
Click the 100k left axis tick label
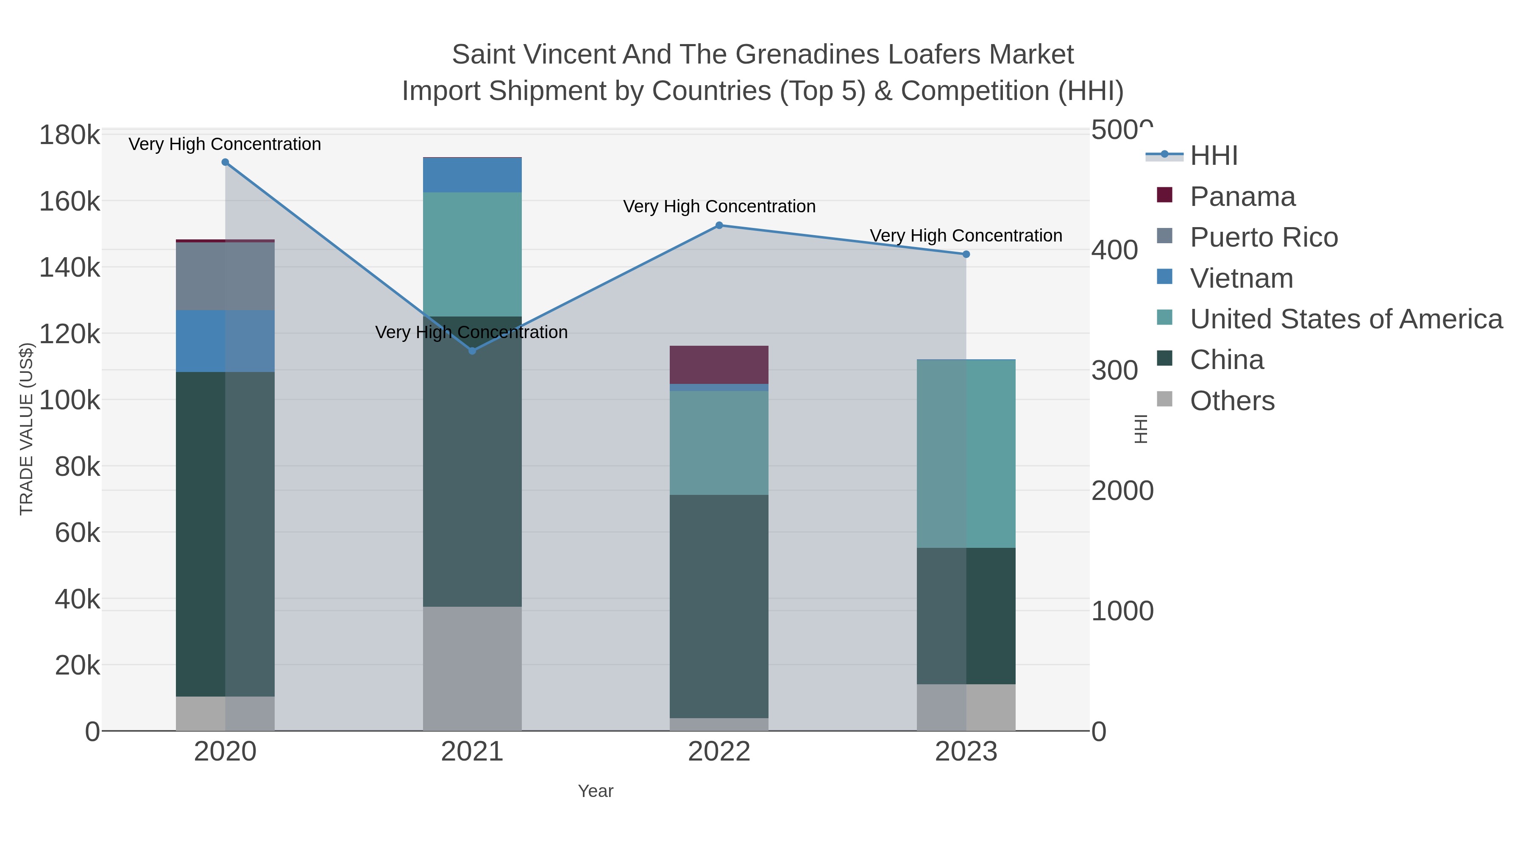click(70, 400)
